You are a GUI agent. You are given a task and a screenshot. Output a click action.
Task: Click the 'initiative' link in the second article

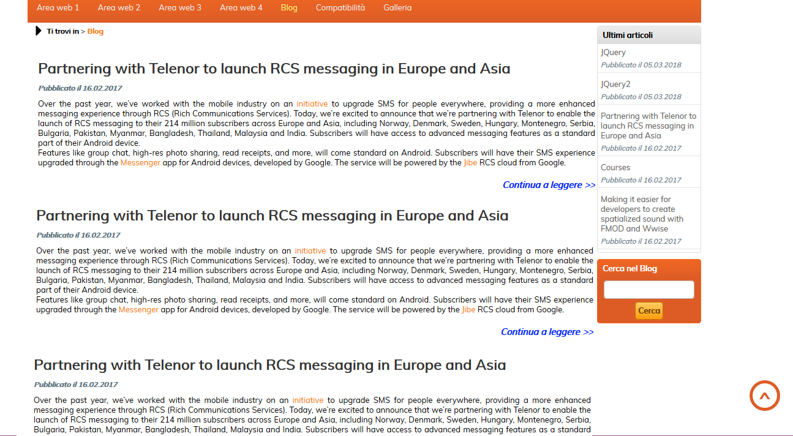tap(310, 251)
